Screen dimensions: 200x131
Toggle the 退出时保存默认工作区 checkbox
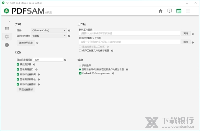click(80, 47)
